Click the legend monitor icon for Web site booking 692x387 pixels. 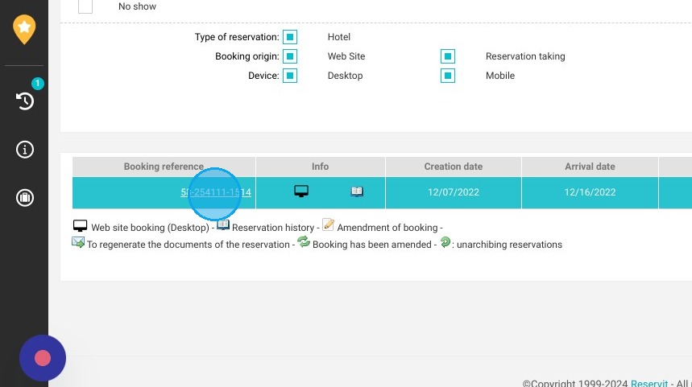80,226
